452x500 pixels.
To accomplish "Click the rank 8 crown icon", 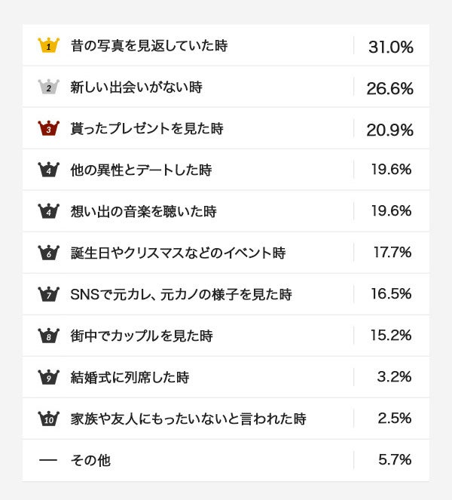I will (x=48, y=336).
